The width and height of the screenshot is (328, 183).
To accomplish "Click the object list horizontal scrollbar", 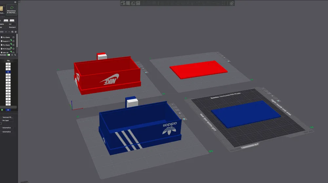I will [9, 107].
